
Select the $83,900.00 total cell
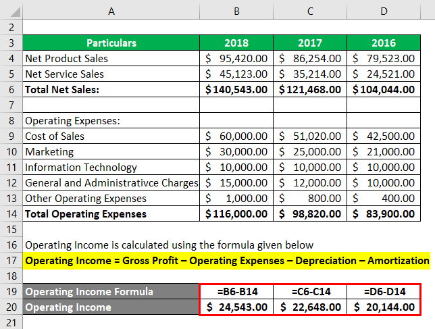(x=384, y=213)
